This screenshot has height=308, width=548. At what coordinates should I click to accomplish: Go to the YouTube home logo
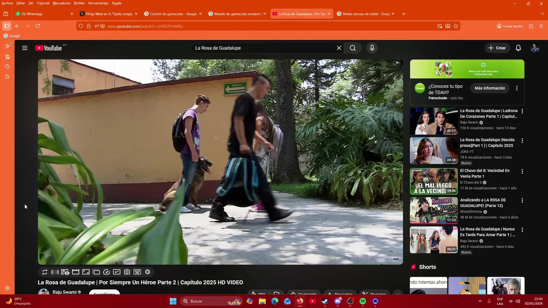pyautogui.click(x=48, y=48)
